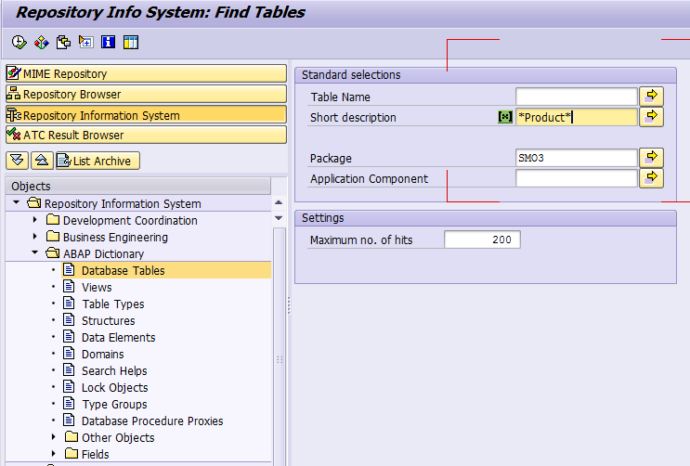This screenshot has height=466, width=690.
Task: Select Database Procedure Proxies tree entry
Action: point(152,421)
